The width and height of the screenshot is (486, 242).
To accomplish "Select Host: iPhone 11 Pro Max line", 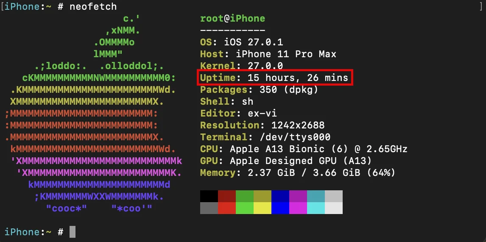I will coord(268,54).
